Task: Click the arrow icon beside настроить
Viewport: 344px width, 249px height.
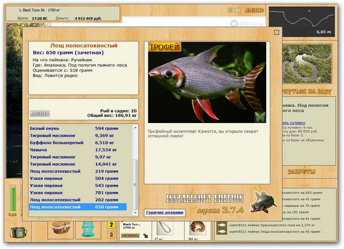Action: point(145,235)
